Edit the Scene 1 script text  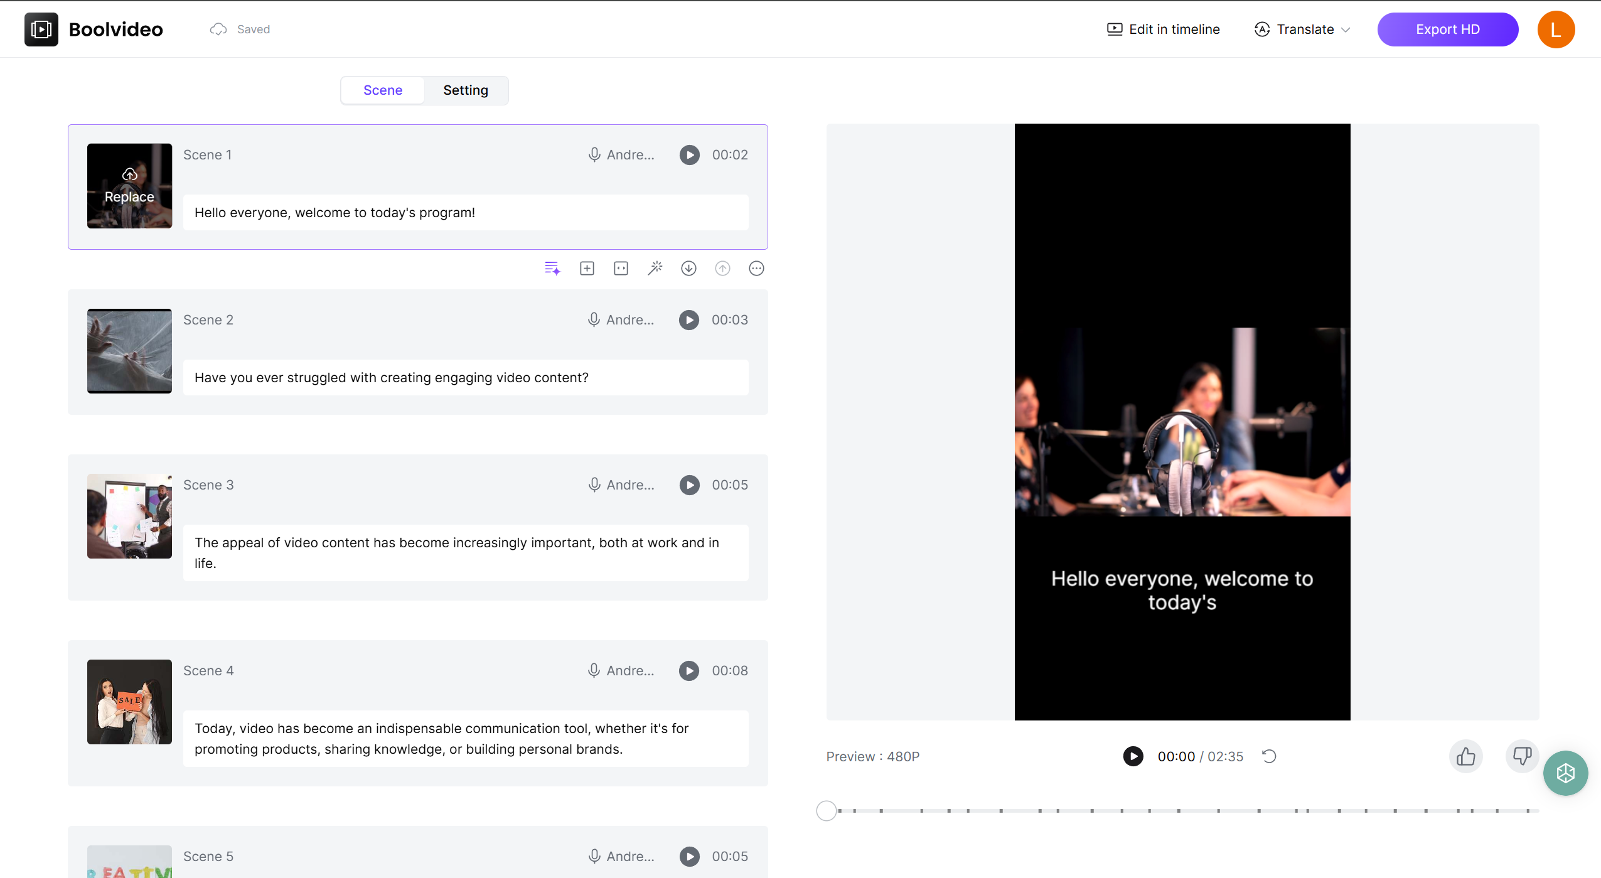[466, 213]
